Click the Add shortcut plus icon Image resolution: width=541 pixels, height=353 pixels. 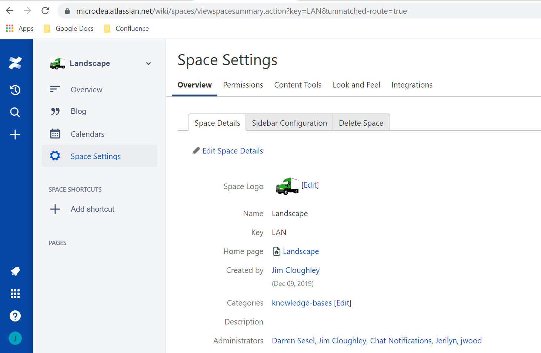click(55, 209)
